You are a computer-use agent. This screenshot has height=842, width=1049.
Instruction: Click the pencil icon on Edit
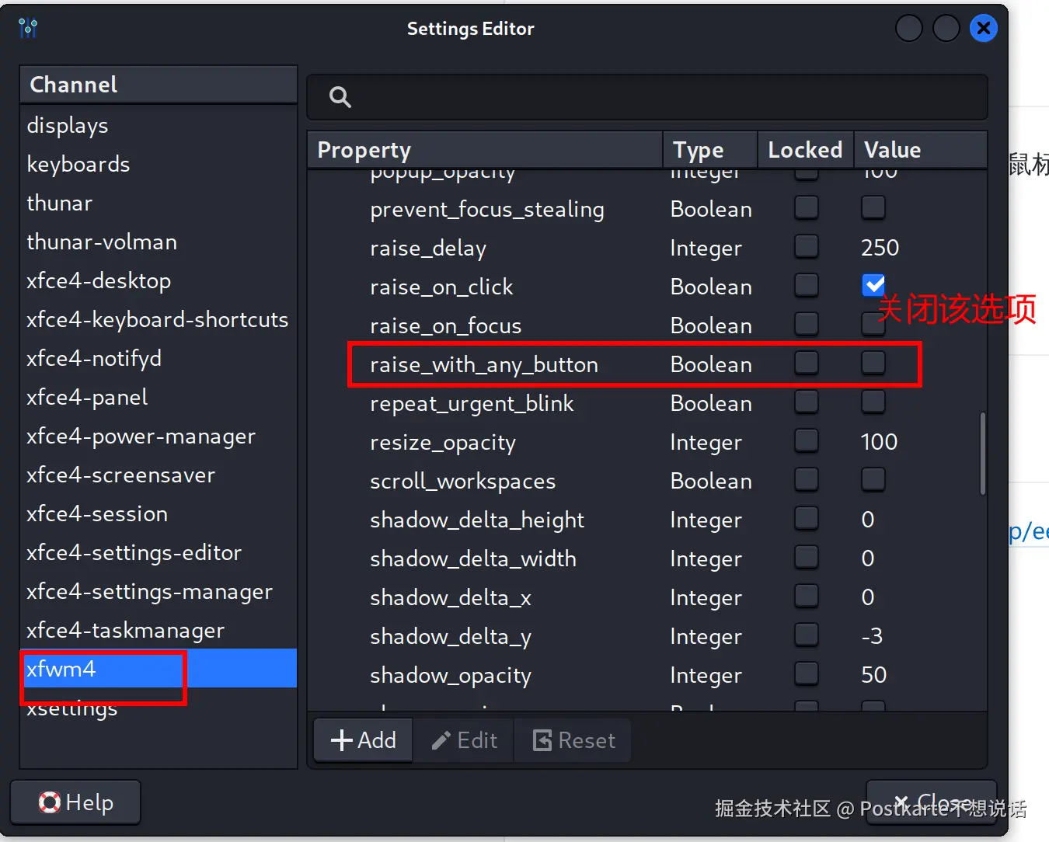(x=441, y=740)
